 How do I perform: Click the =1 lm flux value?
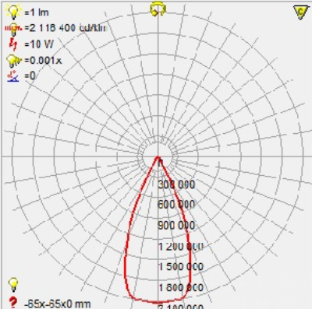(x=37, y=12)
